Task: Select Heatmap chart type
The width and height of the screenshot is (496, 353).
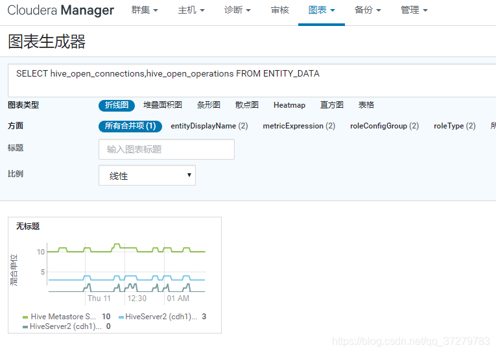Action: pyautogui.click(x=289, y=105)
